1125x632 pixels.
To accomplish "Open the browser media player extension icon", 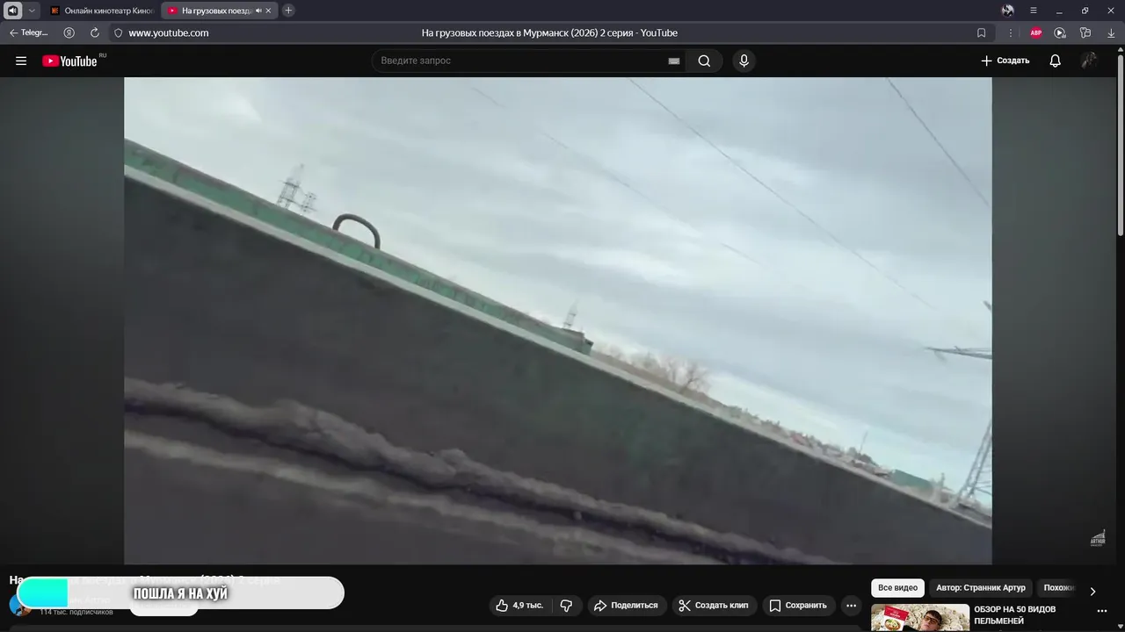I will pos(1060,32).
